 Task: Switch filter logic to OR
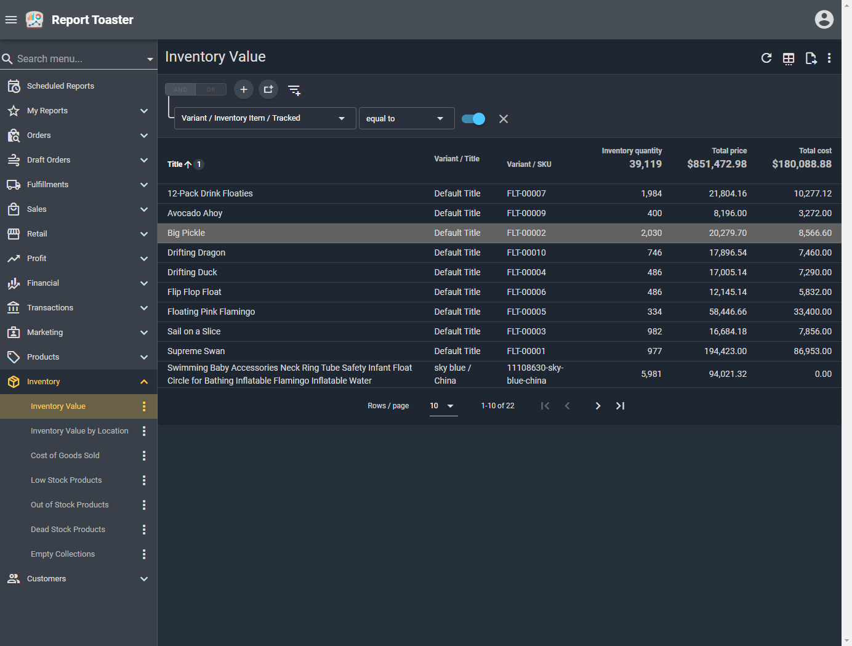(211, 90)
